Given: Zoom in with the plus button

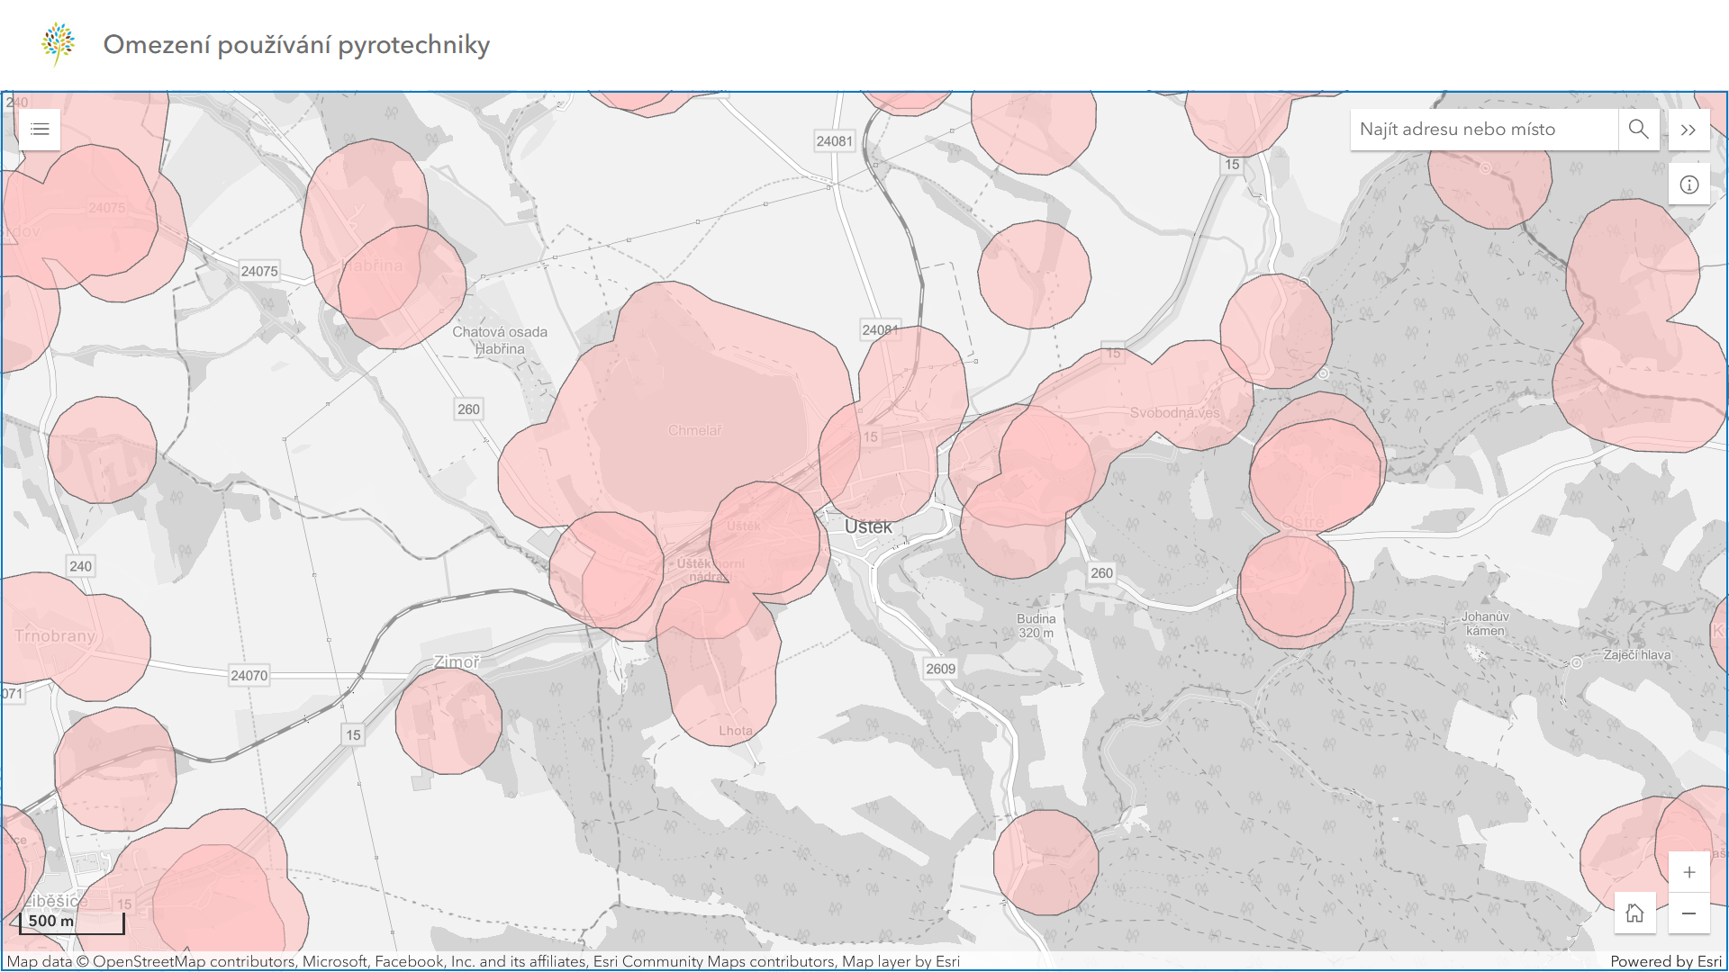Looking at the screenshot, I should [1688, 872].
